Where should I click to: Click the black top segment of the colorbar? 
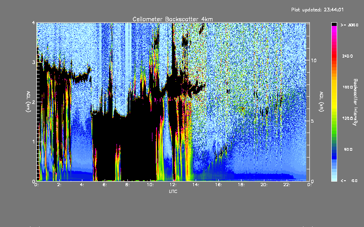334,24
